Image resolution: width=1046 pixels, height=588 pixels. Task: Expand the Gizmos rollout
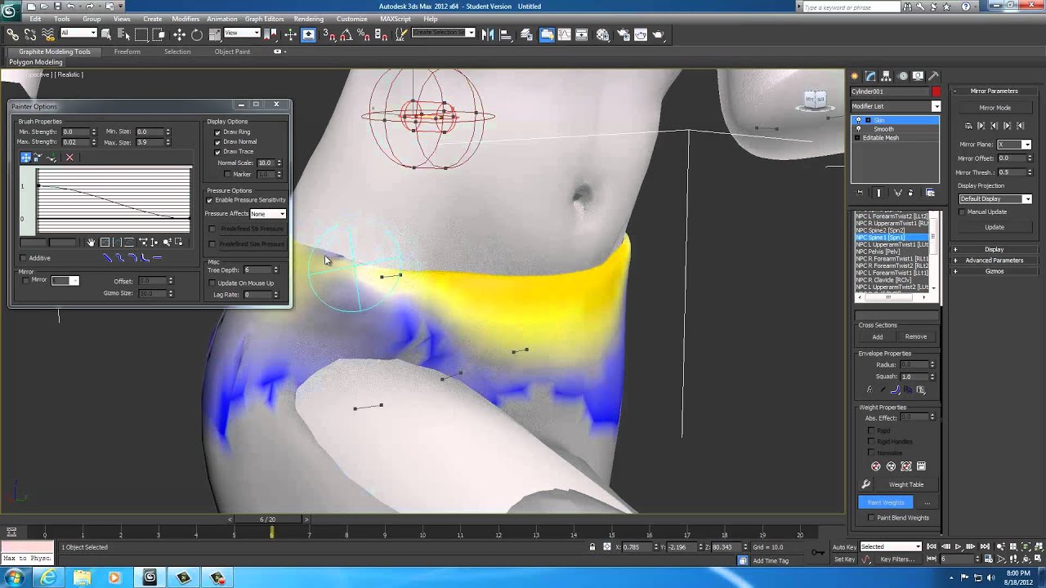(994, 271)
